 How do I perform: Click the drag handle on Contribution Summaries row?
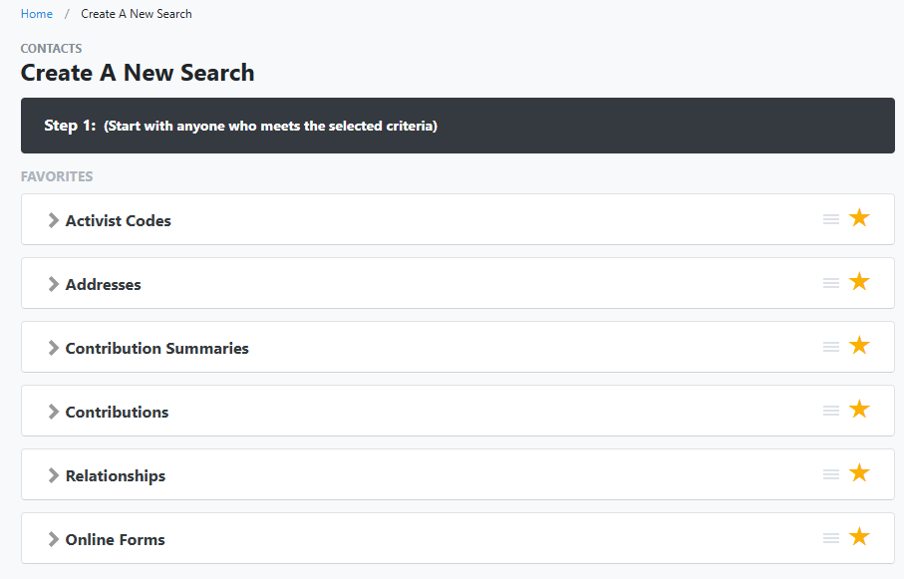tap(830, 348)
